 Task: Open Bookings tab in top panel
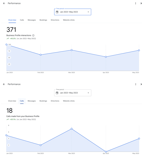pos(43,20)
